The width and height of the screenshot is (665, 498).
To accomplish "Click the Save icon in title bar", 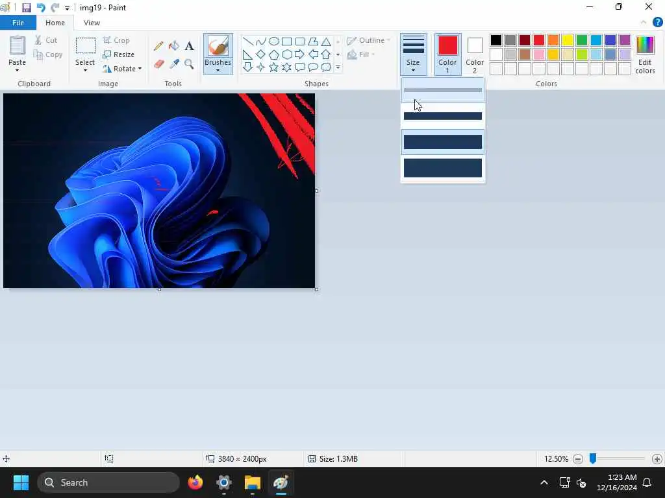I will [x=26, y=8].
